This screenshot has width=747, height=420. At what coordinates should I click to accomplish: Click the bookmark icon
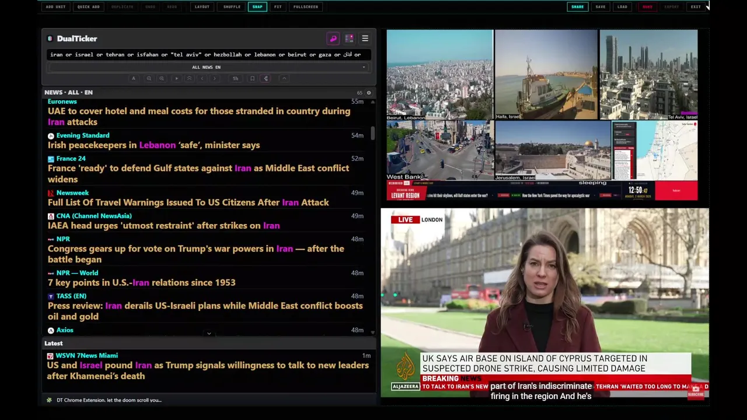pos(252,78)
